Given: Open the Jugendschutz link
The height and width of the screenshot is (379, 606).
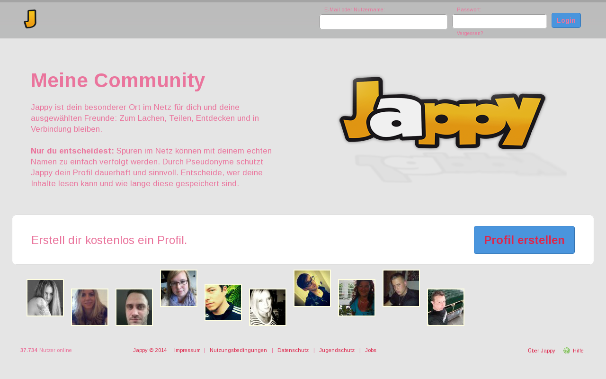Looking at the screenshot, I should (337, 350).
